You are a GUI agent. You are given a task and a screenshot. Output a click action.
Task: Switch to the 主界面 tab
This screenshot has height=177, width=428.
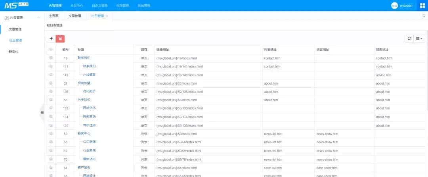pos(54,16)
